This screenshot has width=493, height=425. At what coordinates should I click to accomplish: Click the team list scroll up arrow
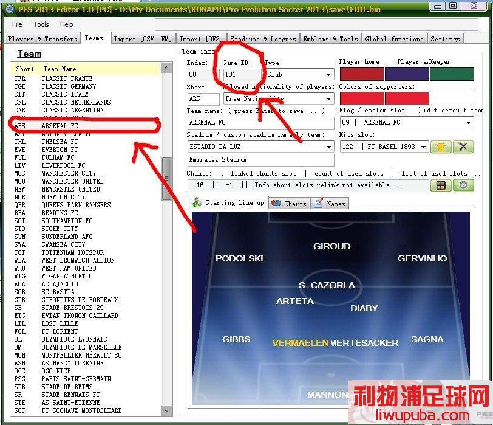(166, 67)
